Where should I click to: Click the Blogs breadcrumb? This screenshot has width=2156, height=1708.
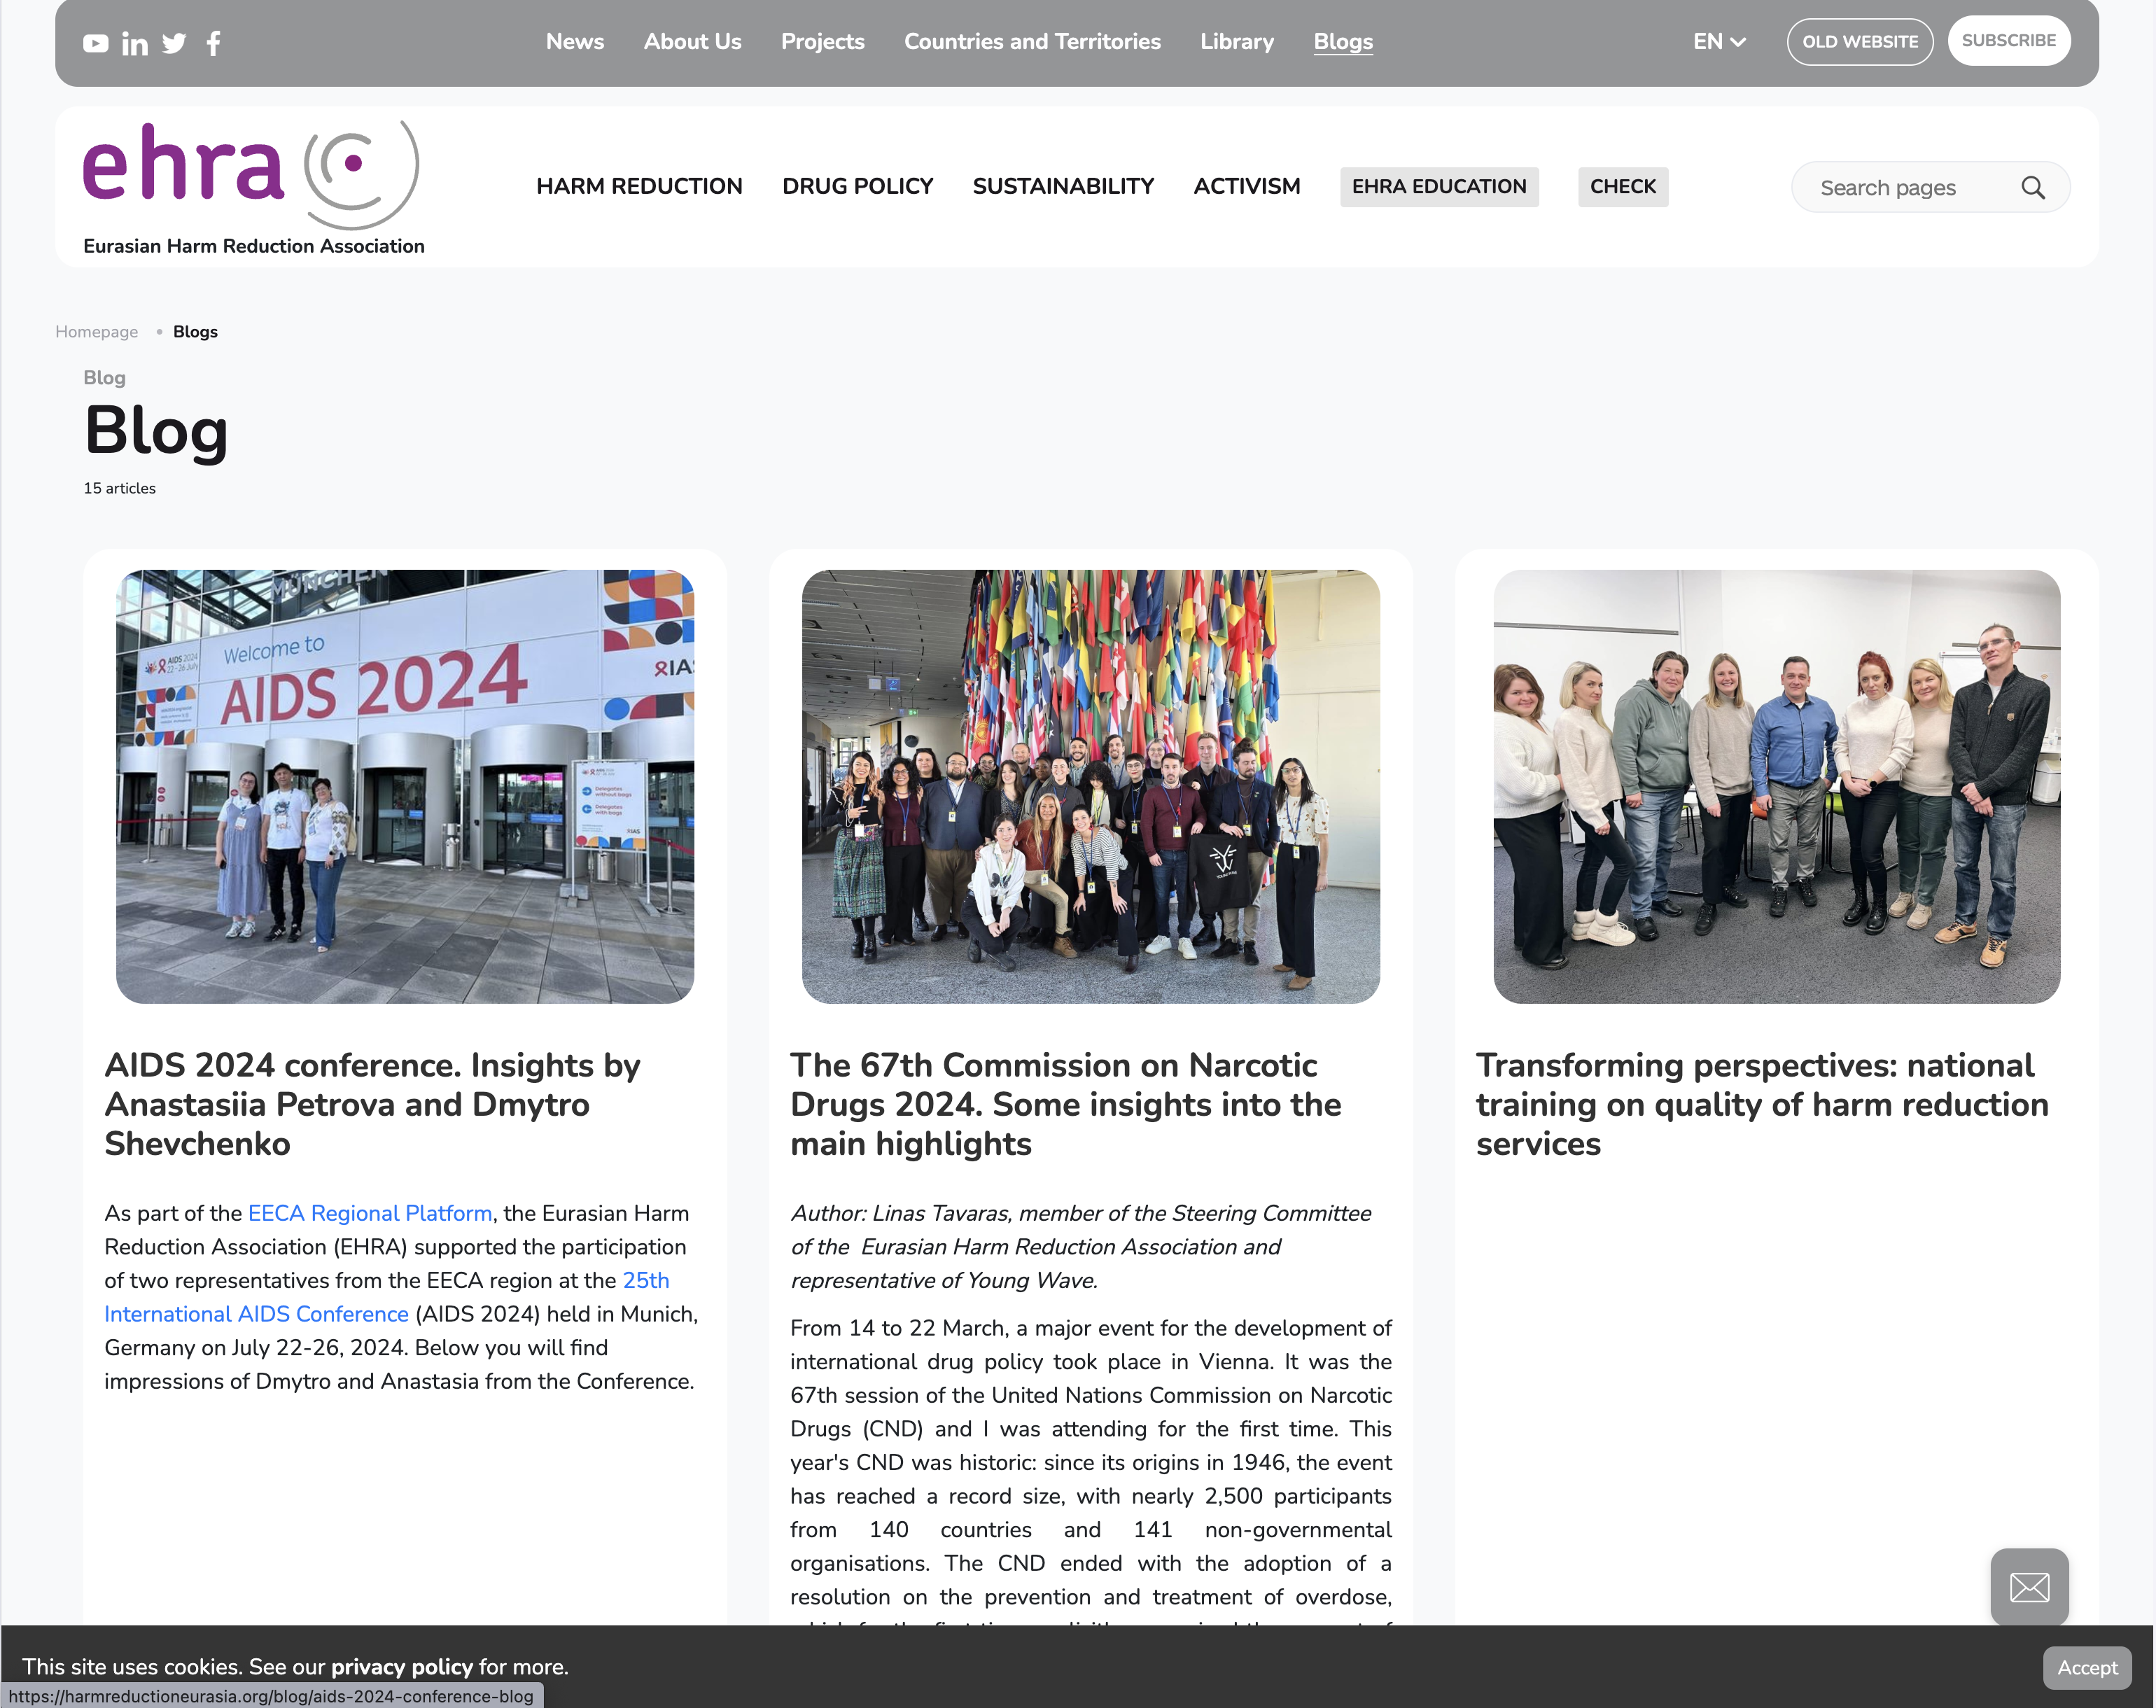pyautogui.click(x=195, y=332)
